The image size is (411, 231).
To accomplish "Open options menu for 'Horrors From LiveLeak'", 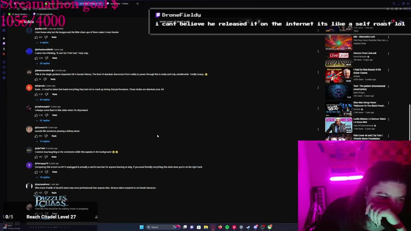I will click(389, 54).
